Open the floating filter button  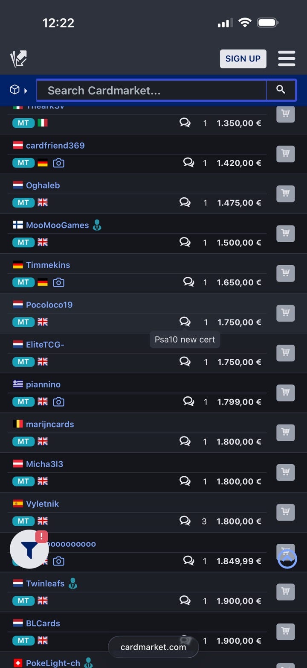29,549
